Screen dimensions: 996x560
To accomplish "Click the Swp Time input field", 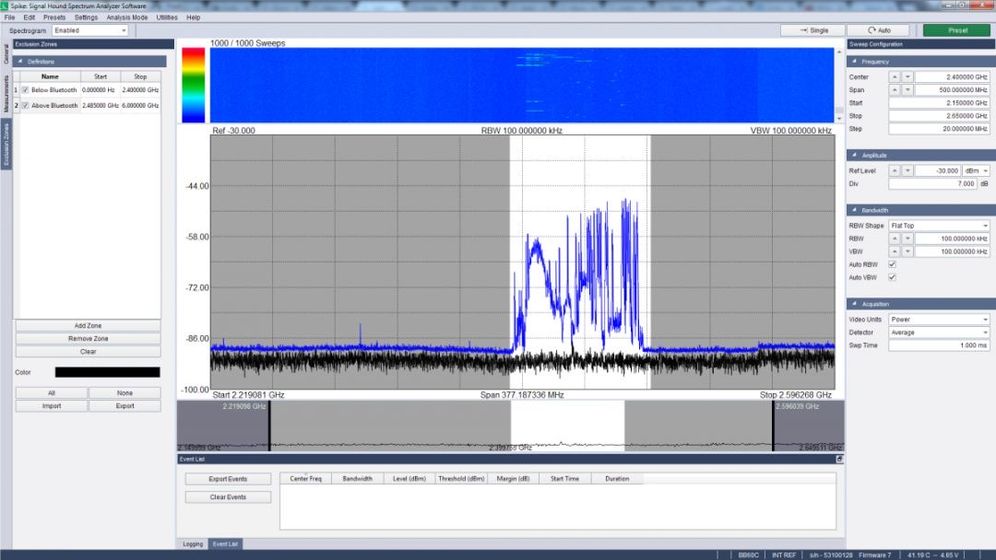I will pos(940,345).
